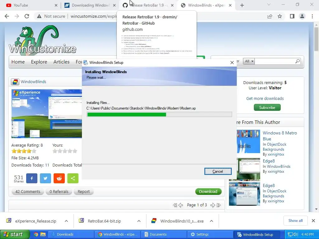This screenshot has width=319, height=239.
Task: Open the Home menu item
Action: click(18, 62)
